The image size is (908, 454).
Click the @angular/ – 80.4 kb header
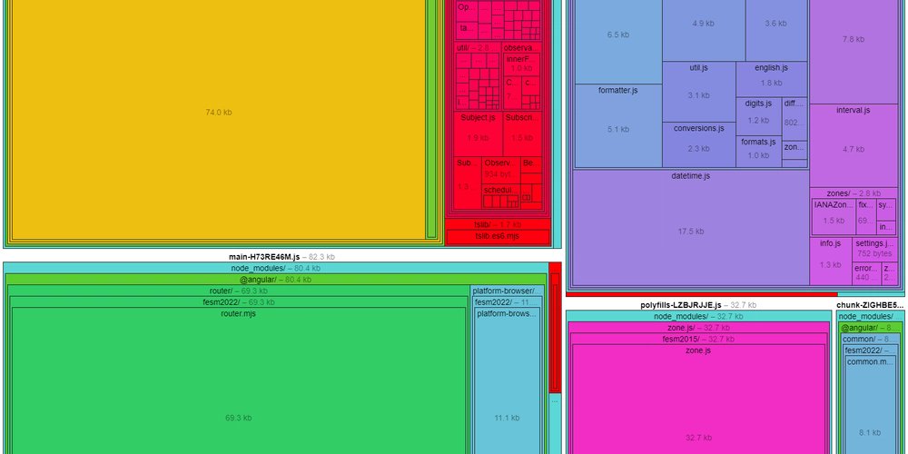tap(275, 280)
